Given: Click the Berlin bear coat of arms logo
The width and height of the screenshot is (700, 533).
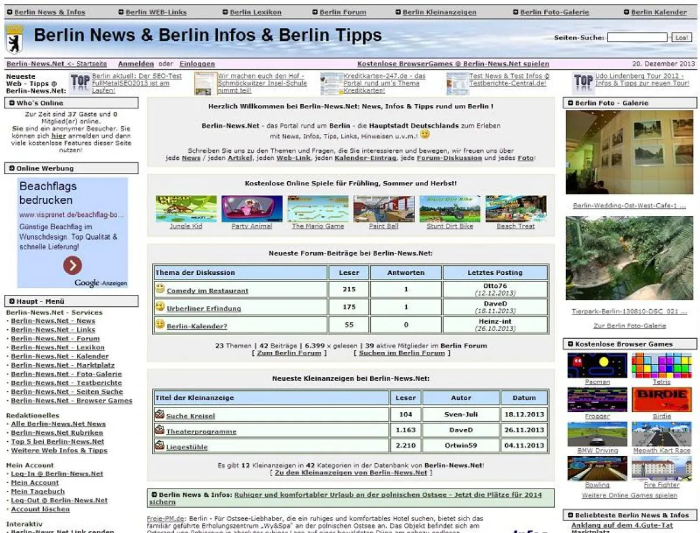Looking at the screenshot, I should [14, 37].
